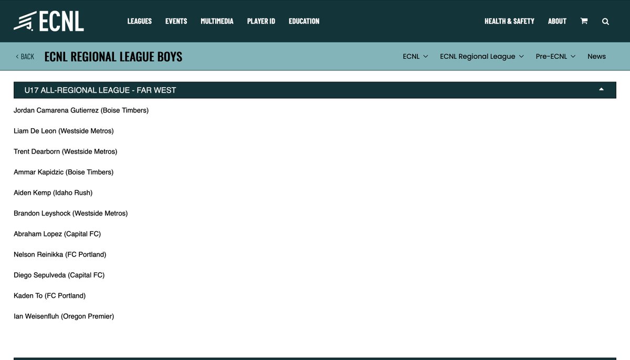Select Liam De Leon (Westside Metros)
630x360 pixels.
pyautogui.click(x=64, y=131)
